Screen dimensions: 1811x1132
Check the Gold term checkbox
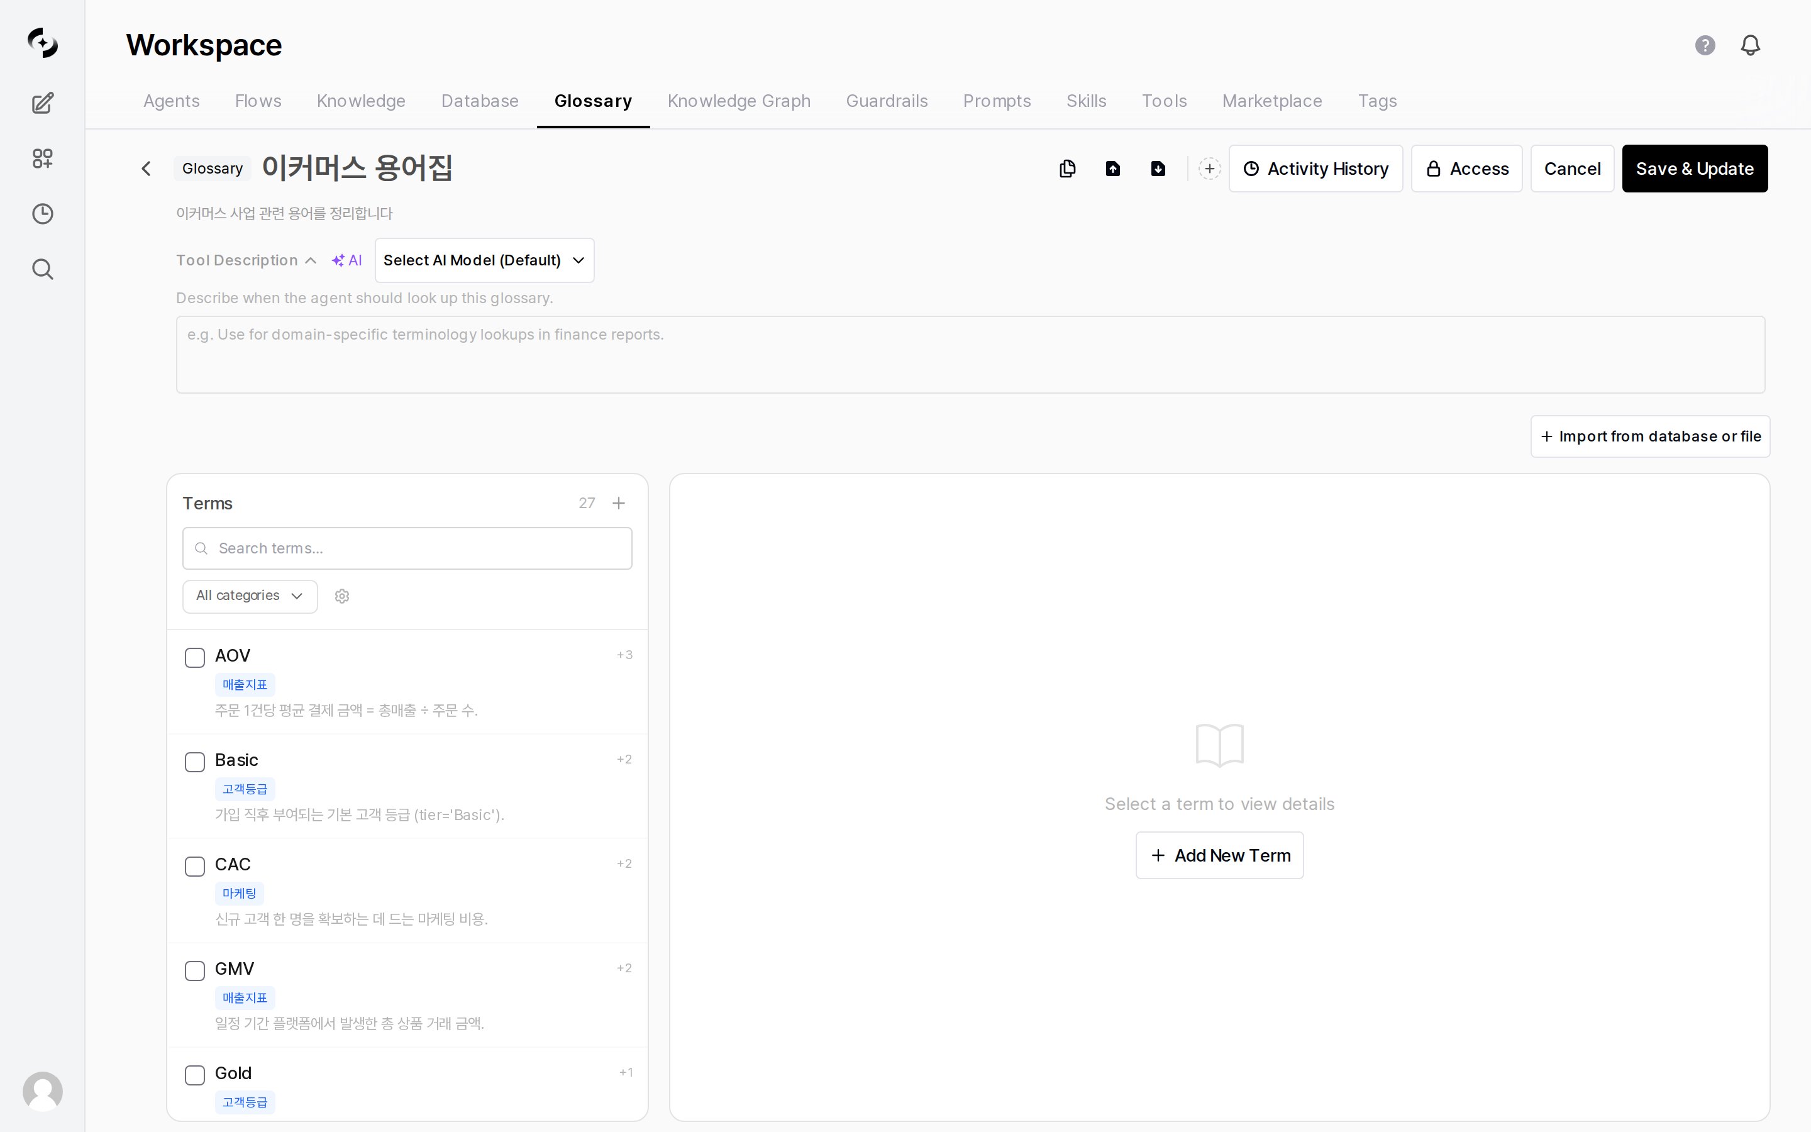coord(194,1075)
